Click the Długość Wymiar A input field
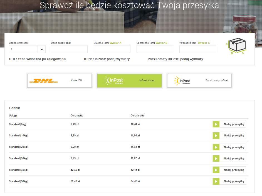Viewport: 262px width, 196px height. coord(112,49)
